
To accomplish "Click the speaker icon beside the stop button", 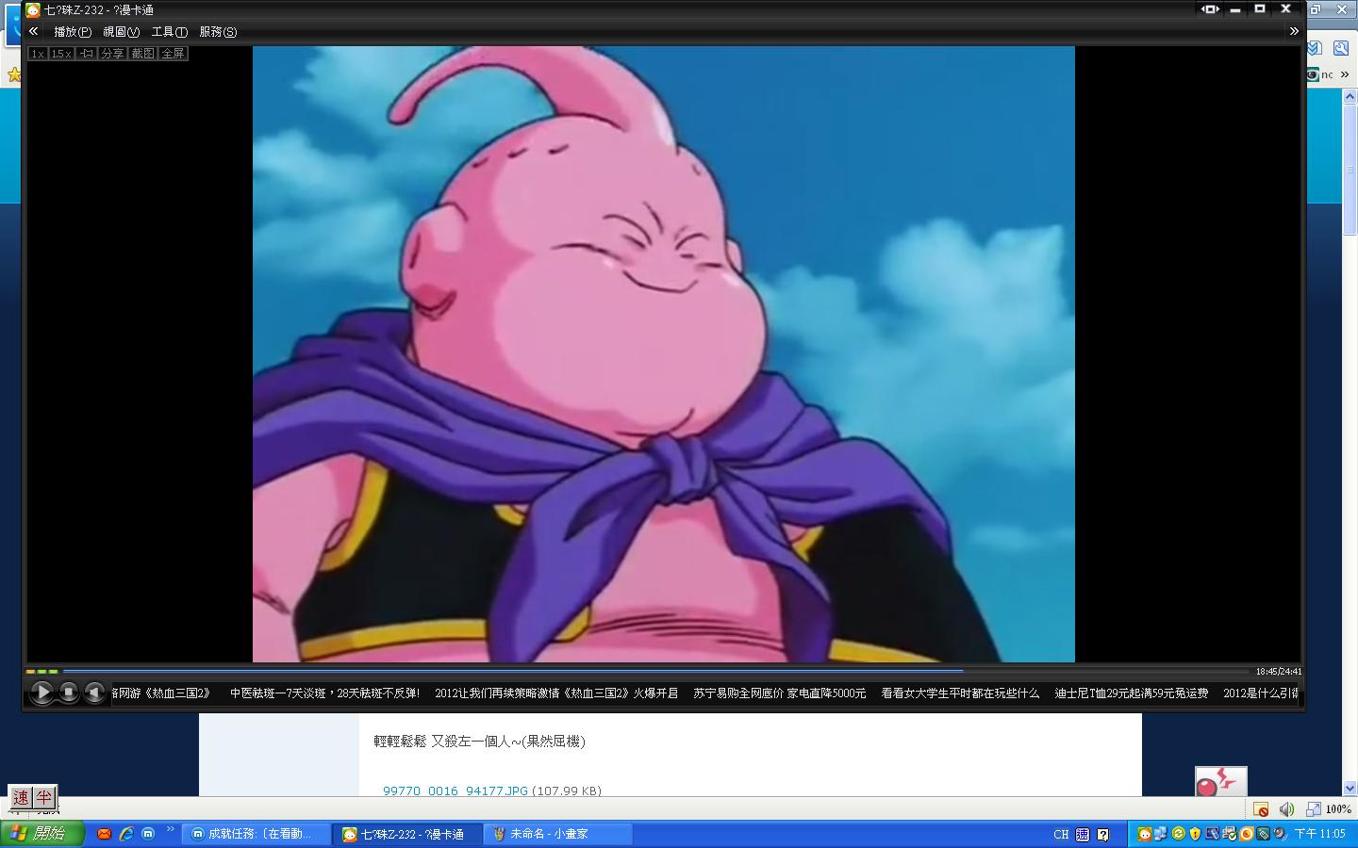I will tap(94, 693).
